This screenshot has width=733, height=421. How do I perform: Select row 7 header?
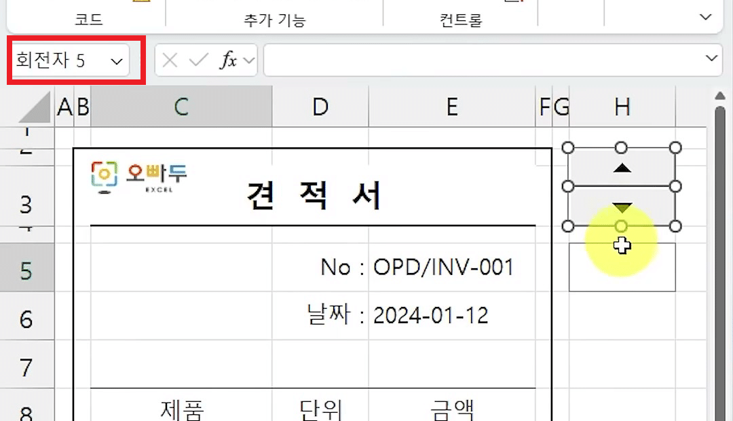click(26, 363)
